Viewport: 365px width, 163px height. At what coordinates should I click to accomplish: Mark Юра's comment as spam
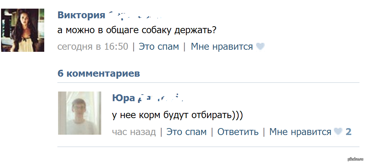(x=186, y=132)
